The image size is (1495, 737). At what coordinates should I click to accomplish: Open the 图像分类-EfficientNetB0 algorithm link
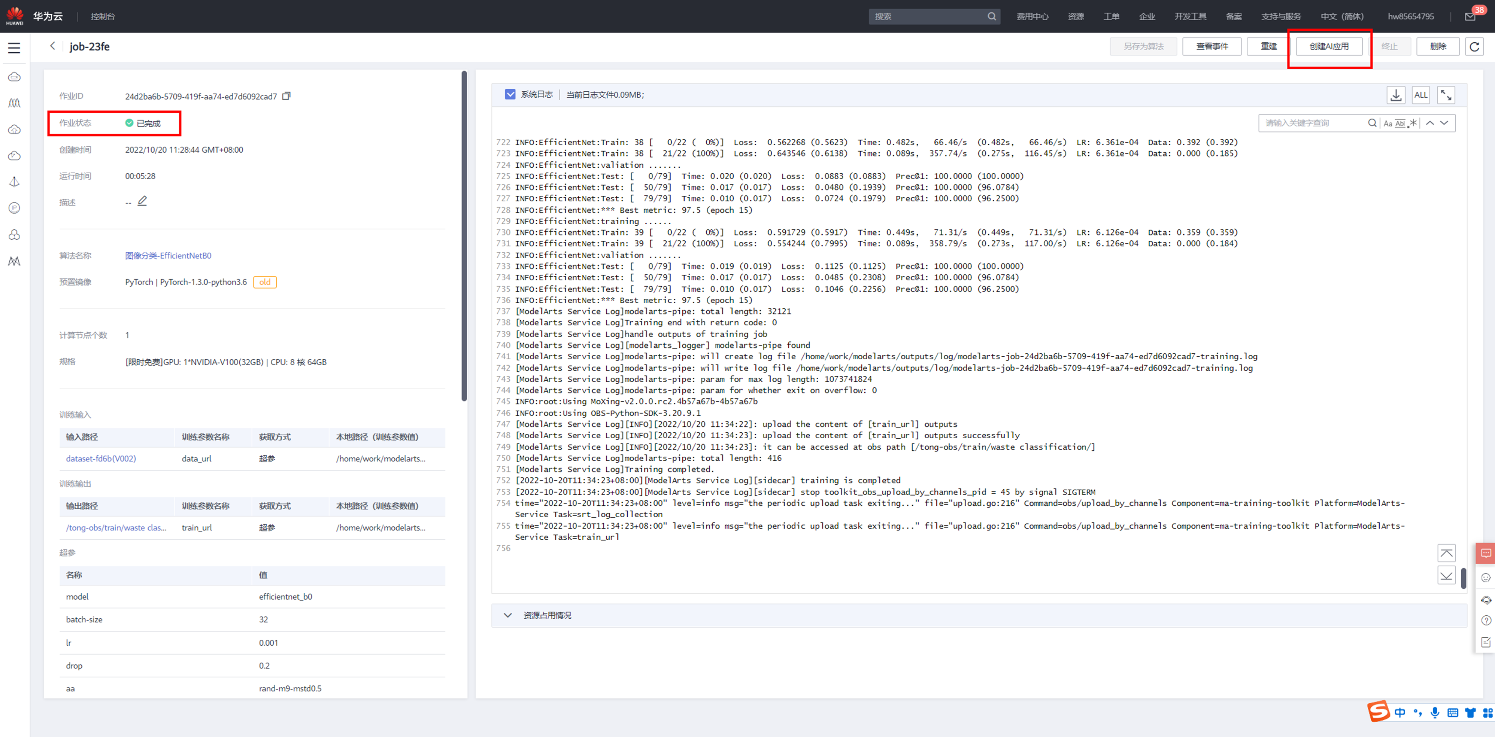[x=168, y=256]
